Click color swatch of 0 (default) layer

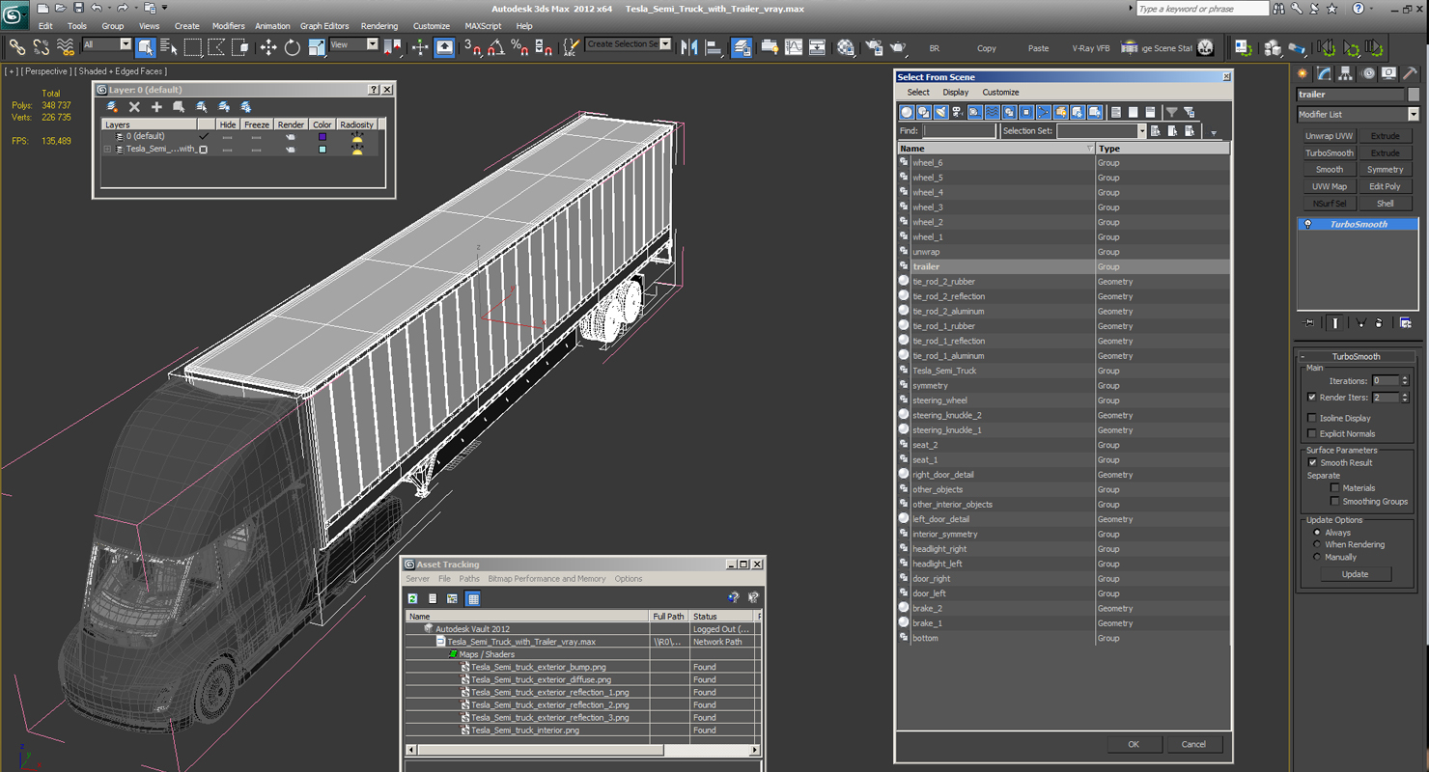(x=322, y=137)
